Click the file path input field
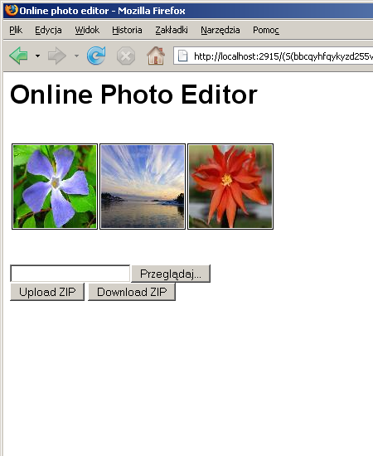Viewport: 373px width, 456px height. point(70,274)
